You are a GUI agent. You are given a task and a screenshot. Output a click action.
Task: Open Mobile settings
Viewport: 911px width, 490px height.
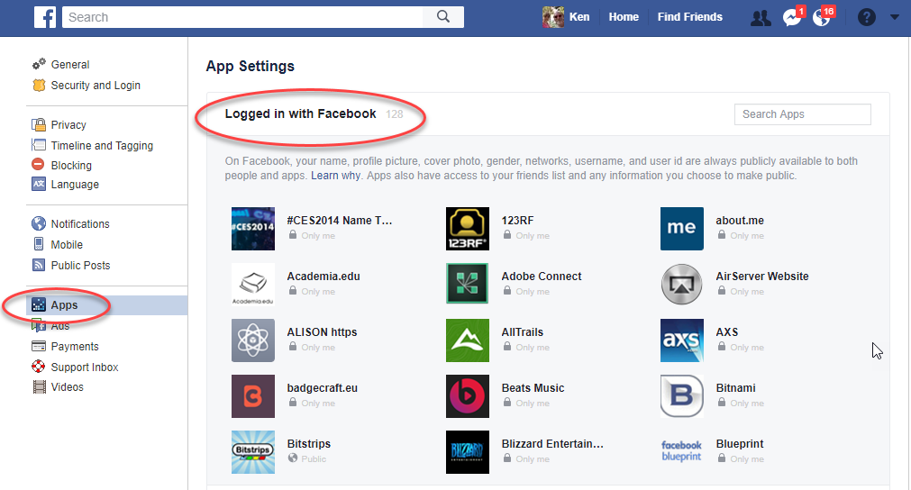pyautogui.click(x=67, y=245)
